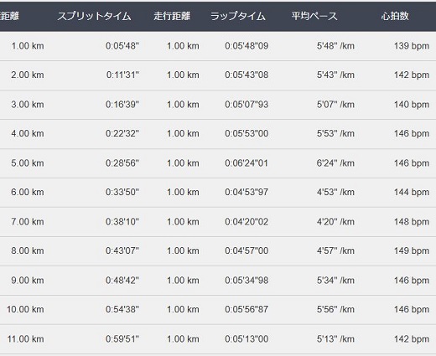Click the 149 bpm heart rate cell
The width and height of the screenshot is (436, 356).
[x=412, y=250]
